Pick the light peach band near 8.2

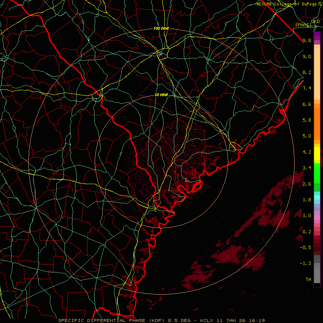[317, 74]
